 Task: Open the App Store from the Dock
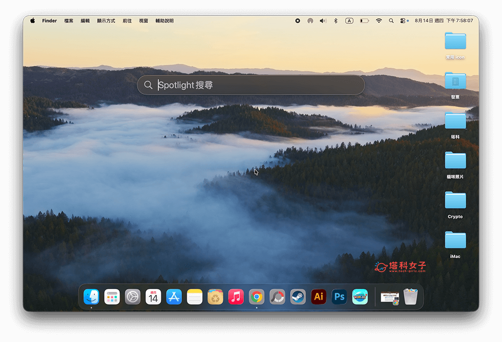[x=174, y=296]
